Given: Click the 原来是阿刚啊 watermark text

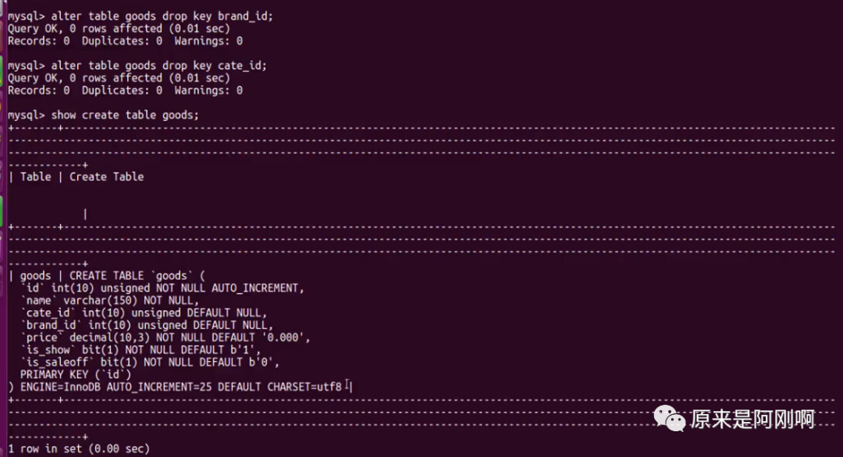Looking at the screenshot, I should 752,420.
